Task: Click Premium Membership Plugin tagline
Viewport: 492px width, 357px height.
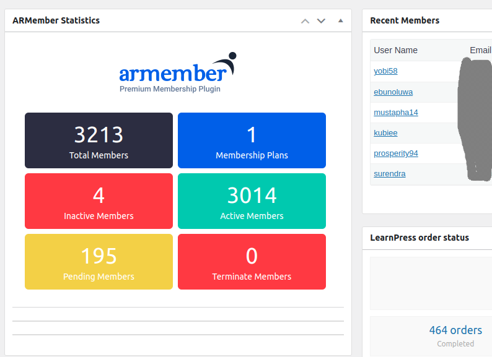Action: [x=170, y=89]
